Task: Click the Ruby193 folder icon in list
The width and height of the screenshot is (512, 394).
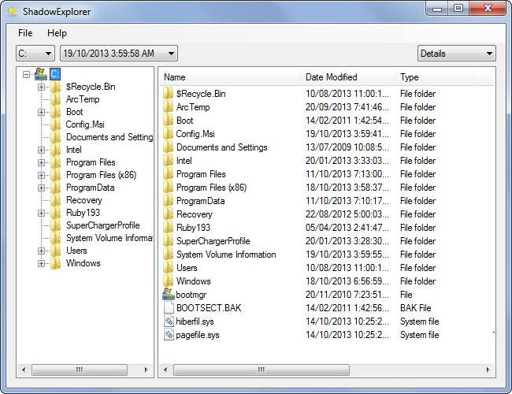Action: click(168, 228)
